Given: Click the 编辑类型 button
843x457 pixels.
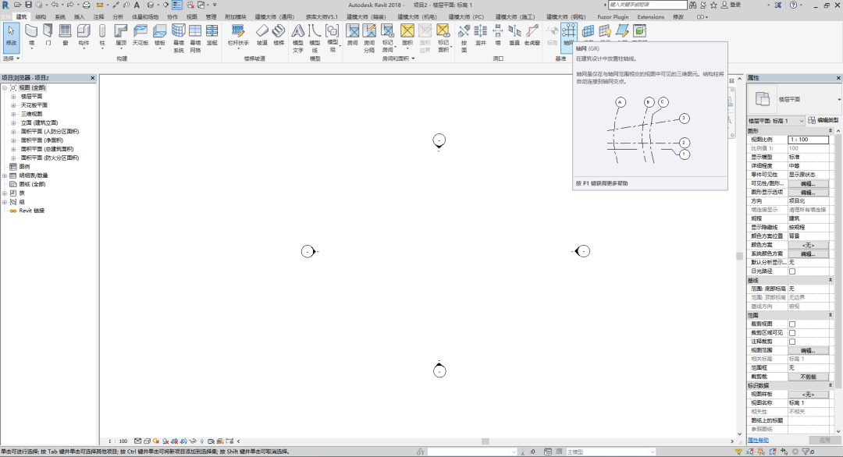Looking at the screenshot, I should pyautogui.click(x=823, y=120).
